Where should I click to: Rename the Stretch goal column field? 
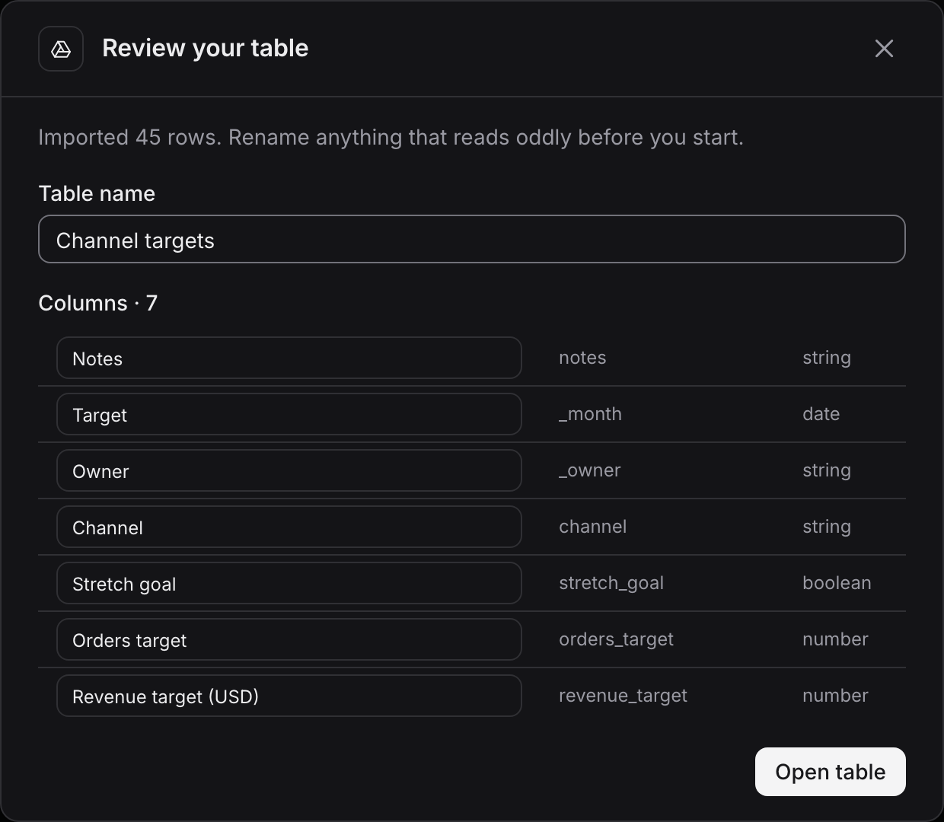(x=289, y=583)
